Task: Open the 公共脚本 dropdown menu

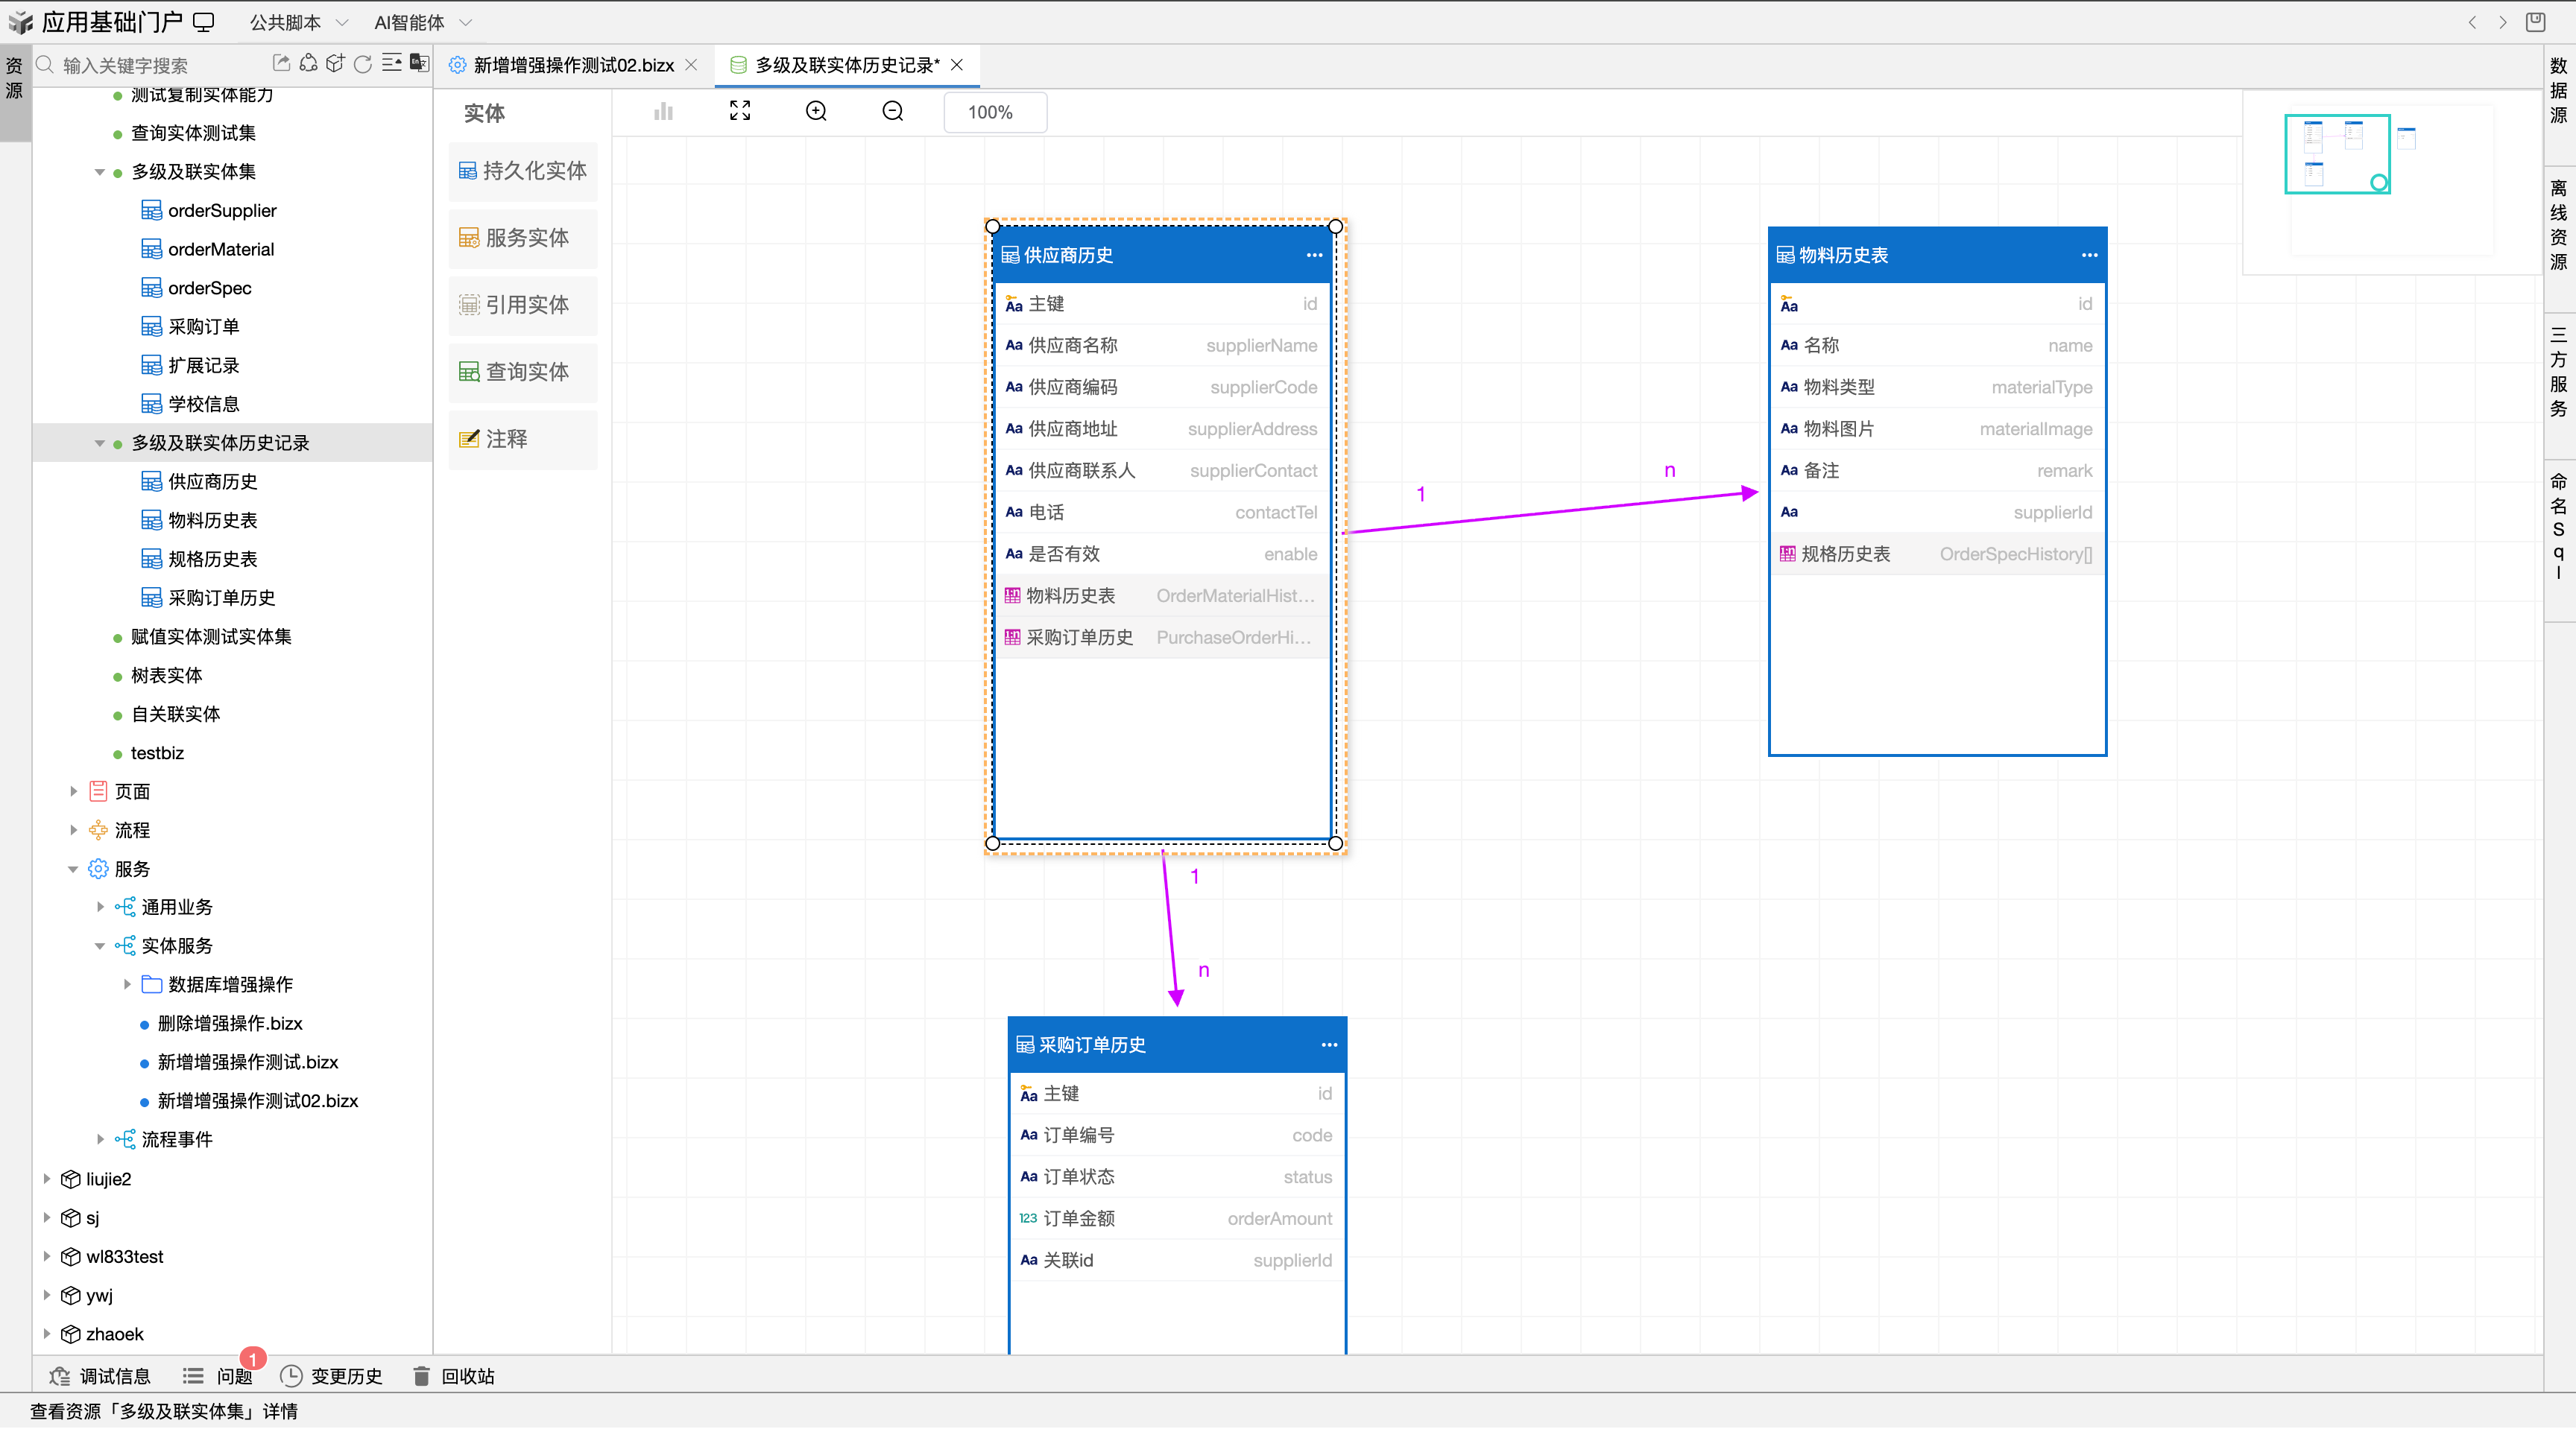Action: (x=298, y=22)
